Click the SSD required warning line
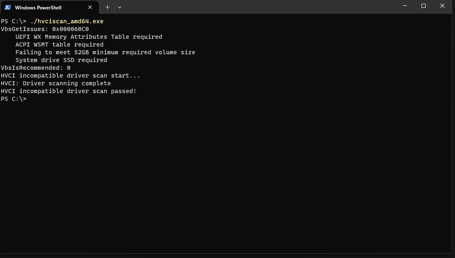Screen dimensions: 455x258 pyautogui.click(x=61, y=60)
